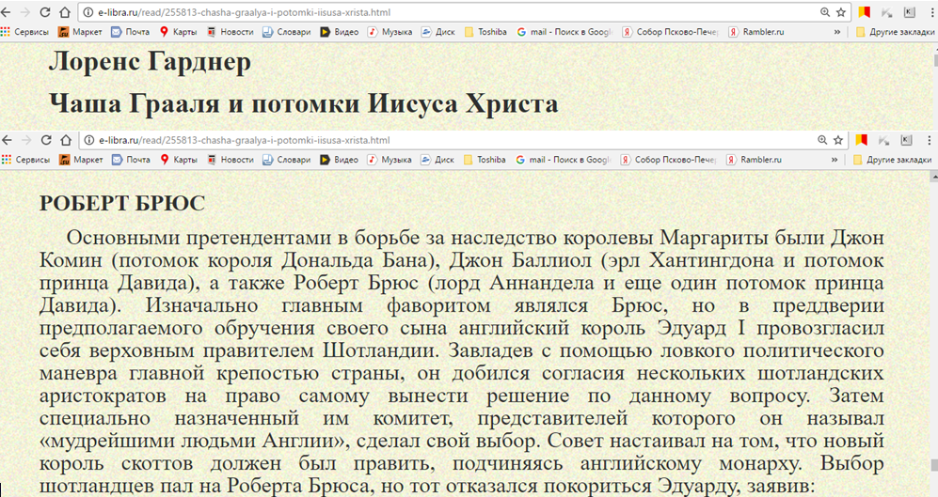938x497 pixels.
Task: Open Карты bookmark in lower bookmarks bar
Action: pos(179,160)
